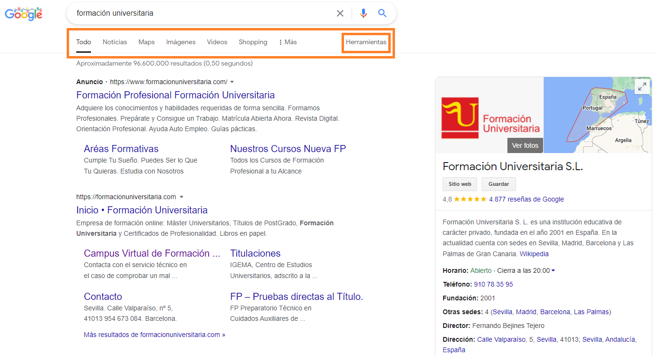This screenshot has height=356, width=657.
Task: Click the Google logo
Action: point(24,13)
